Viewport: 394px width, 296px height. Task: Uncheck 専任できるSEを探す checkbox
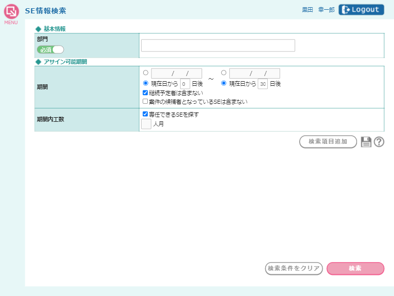pyautogui.click(x=145, y=115)
